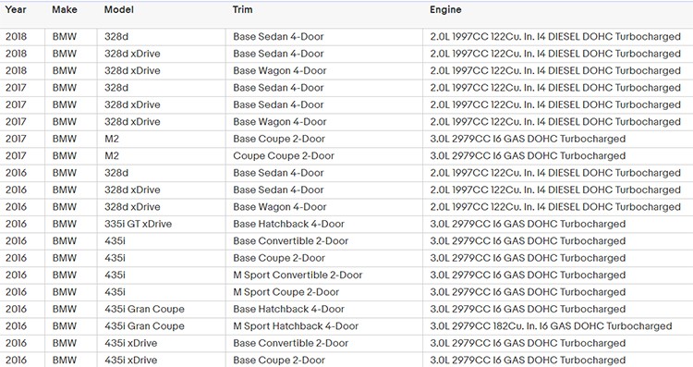Click the "Make" column header
Image resolution: width=693 pixels, height=367 pixels.
point(65,9)
